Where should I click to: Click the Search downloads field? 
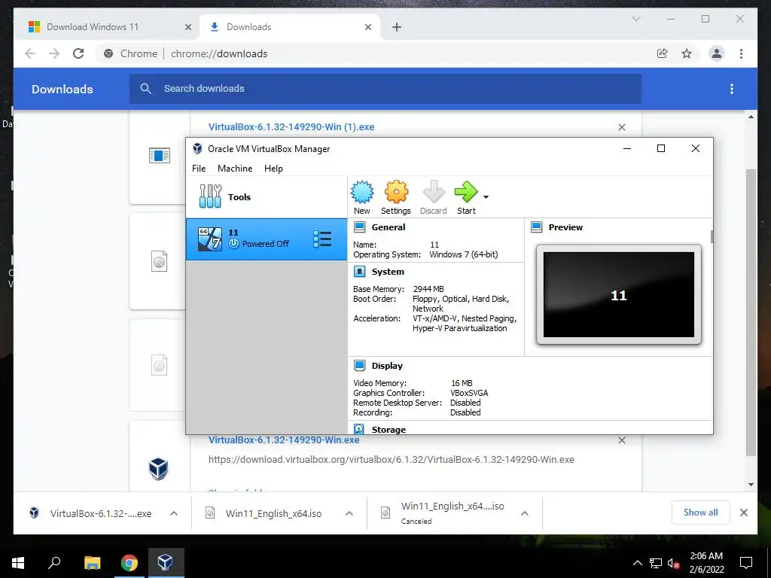tap(385, 89)
